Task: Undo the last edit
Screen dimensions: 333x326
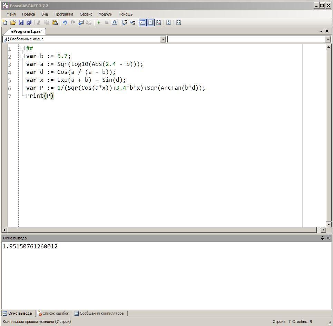Action: (65, 22)
